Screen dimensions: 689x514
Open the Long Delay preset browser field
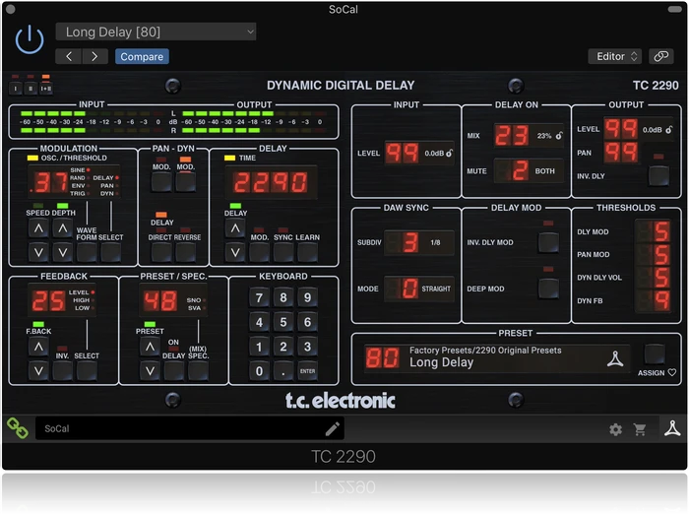496,357
